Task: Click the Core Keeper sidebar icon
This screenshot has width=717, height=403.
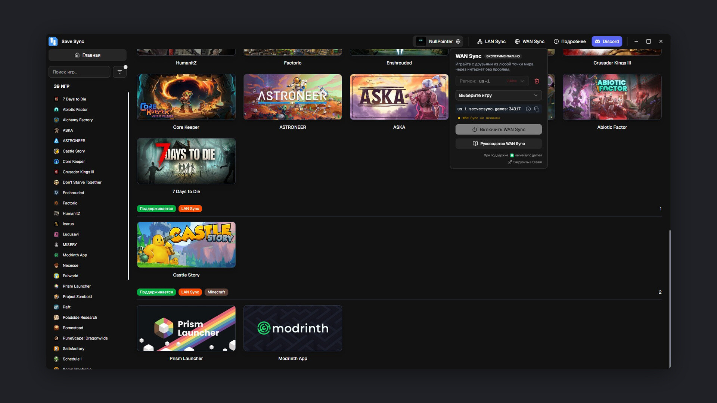Action: click(56, 162)
